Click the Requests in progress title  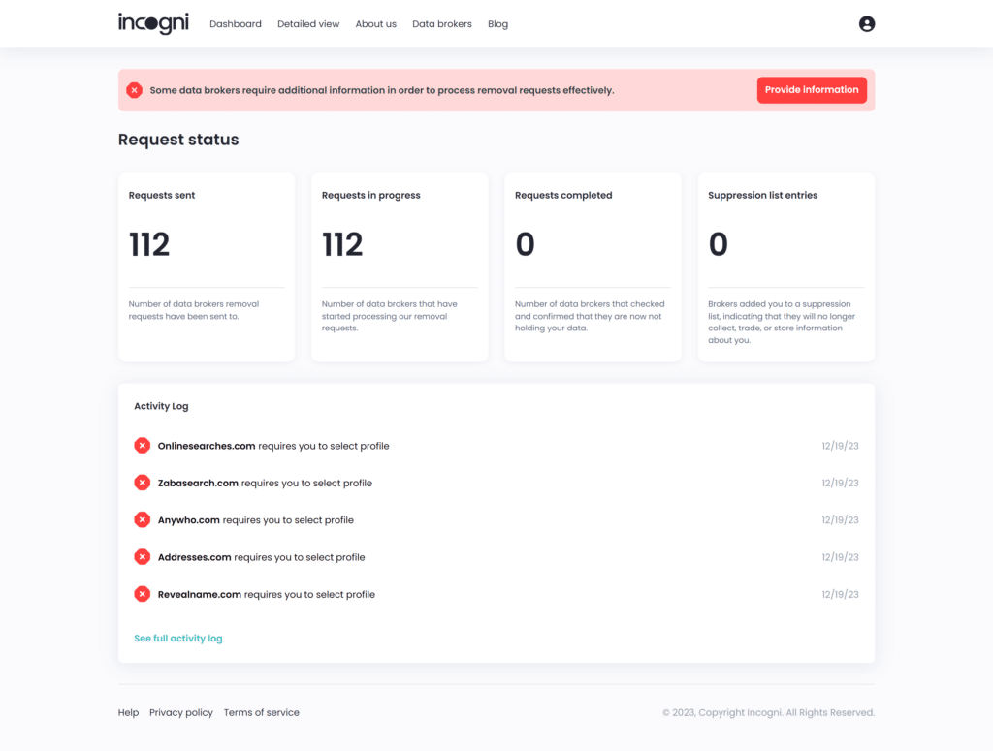point(371,195)
